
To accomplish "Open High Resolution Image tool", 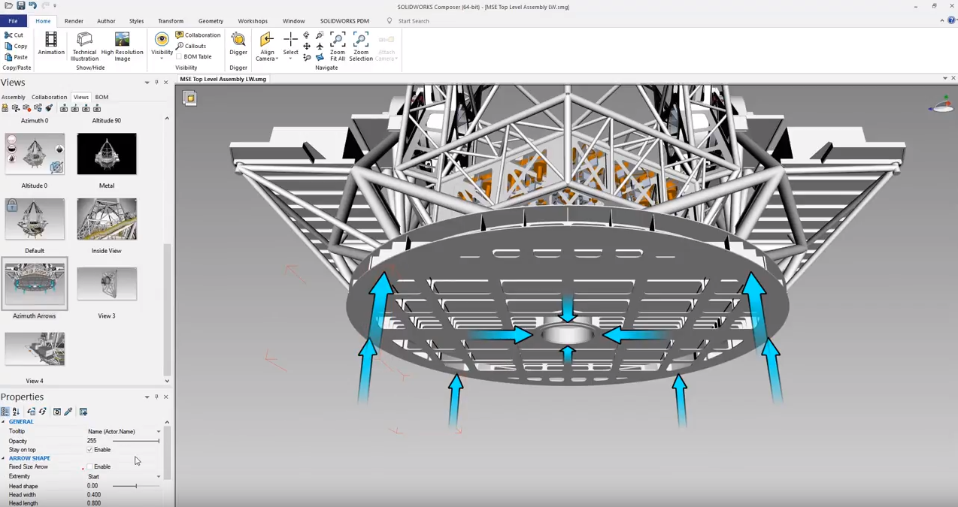I will point(122,46).
